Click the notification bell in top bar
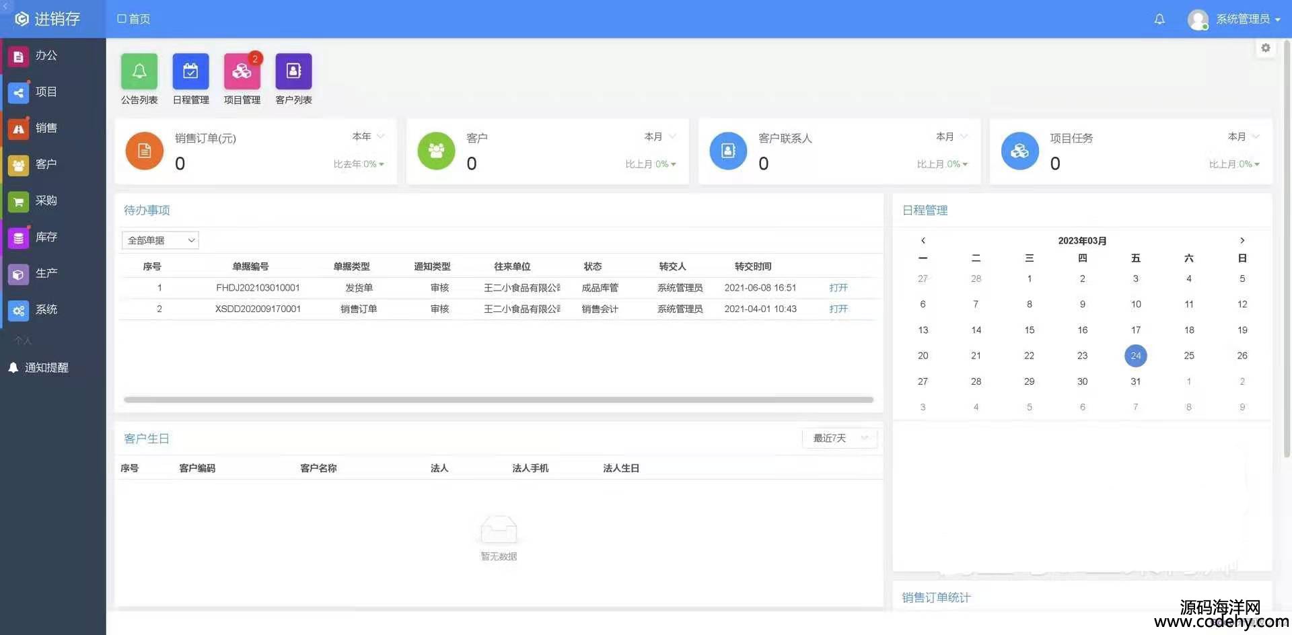Viewport: 1292px width, 635px height. point(1159,20)
